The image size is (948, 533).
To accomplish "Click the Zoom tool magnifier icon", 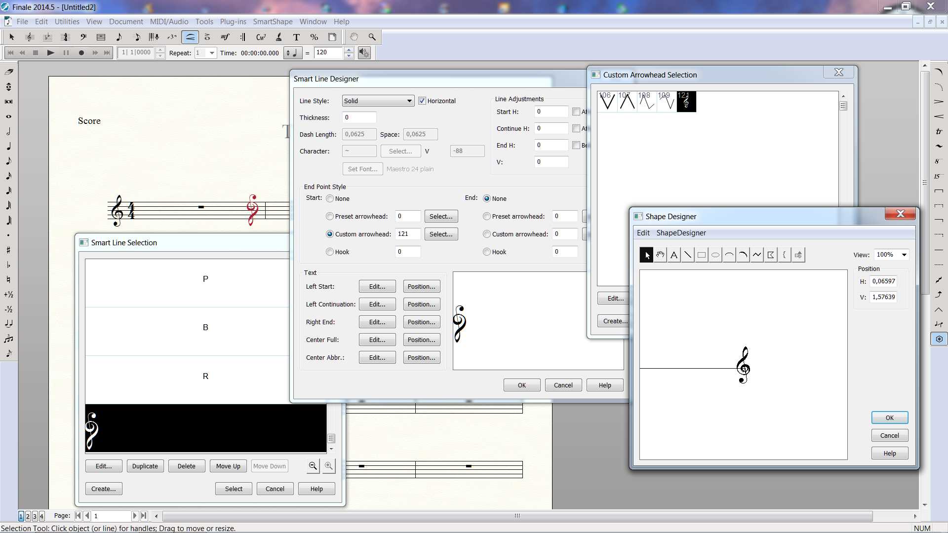I will coord(372,37).
